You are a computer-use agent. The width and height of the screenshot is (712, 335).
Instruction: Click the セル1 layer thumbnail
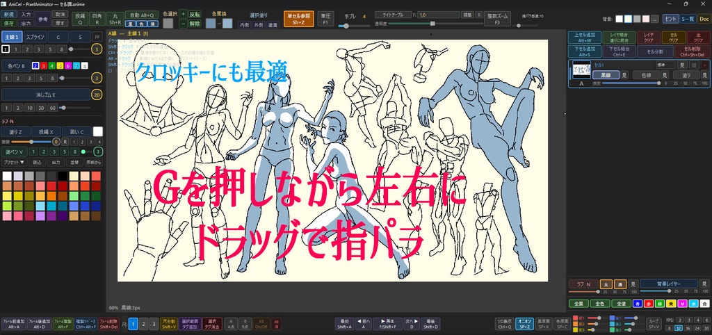click(x=582, y=70)
